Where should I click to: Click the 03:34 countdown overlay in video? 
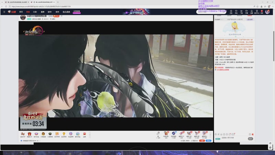[33, 124]
